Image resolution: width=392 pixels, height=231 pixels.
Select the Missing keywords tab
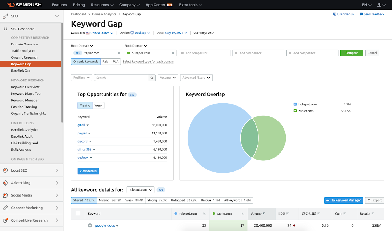tap(110, 200)
